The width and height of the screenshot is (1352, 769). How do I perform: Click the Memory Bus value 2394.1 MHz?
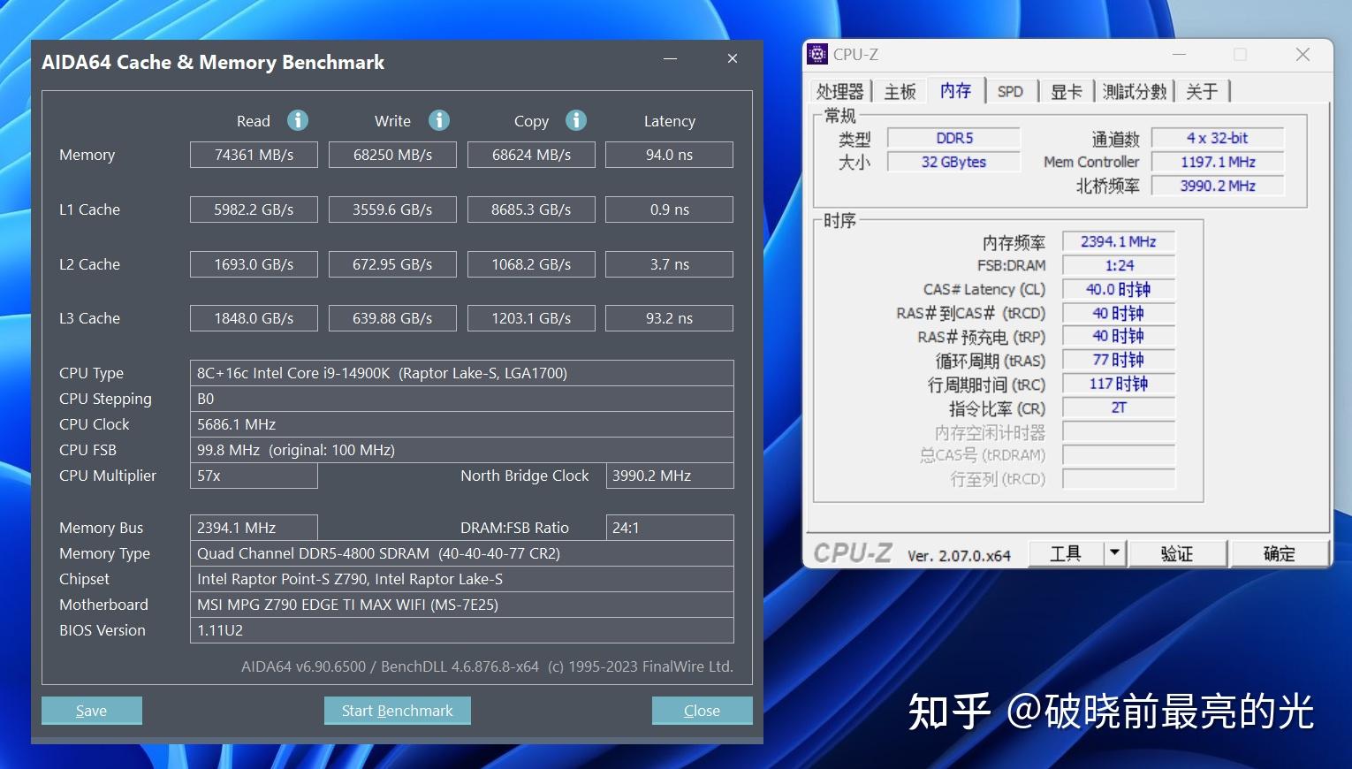coord(254,528)
